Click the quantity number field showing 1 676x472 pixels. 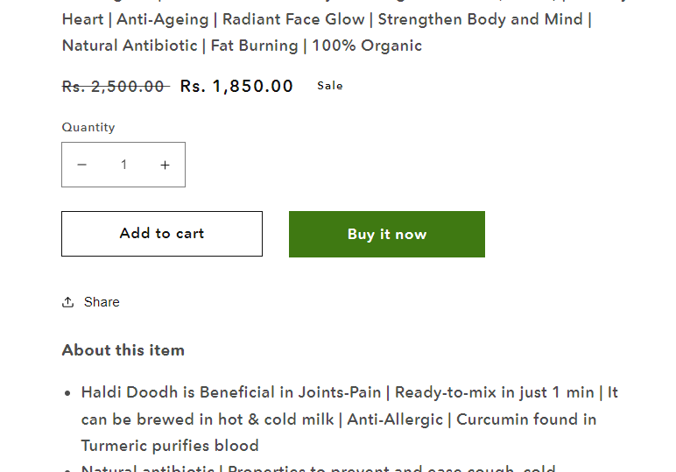123,165
